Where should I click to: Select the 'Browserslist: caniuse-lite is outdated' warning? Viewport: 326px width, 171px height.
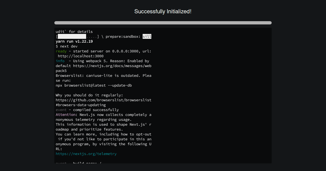[x=103, y=75]
